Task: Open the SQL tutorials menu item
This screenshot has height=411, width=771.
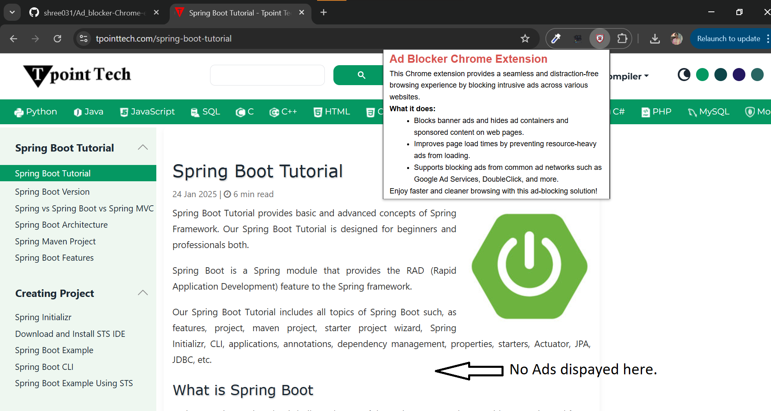Action: (x=206, y=112)
